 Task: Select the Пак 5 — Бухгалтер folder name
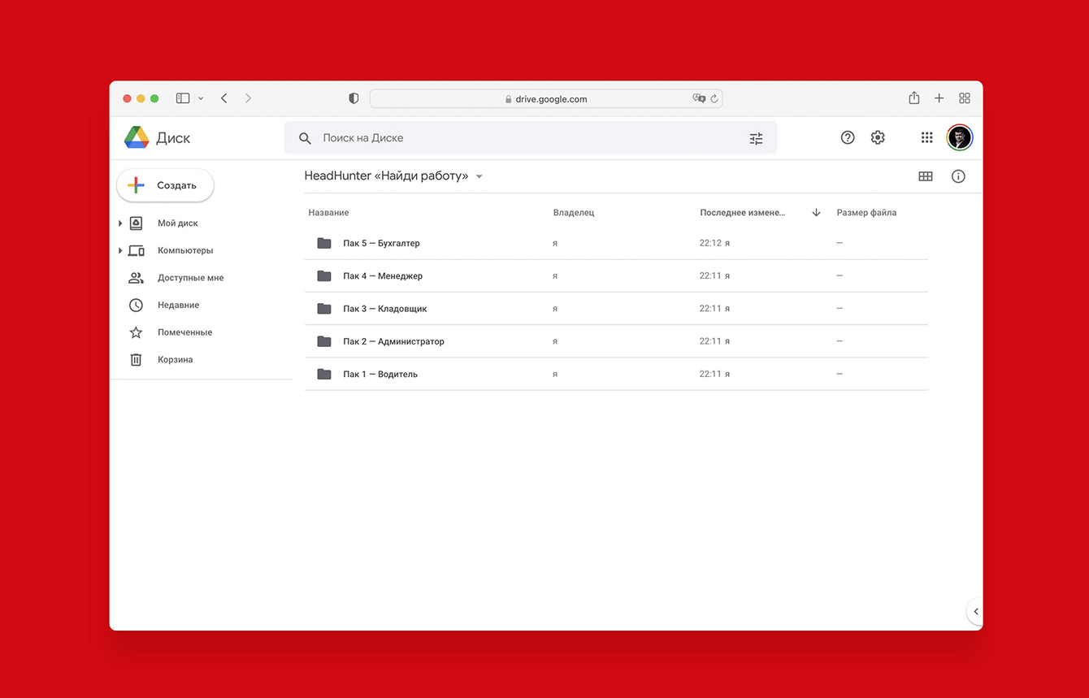(x=382, y=243)
